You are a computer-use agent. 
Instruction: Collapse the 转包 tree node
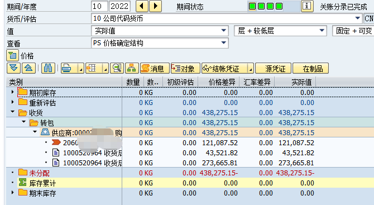point(23,122)
